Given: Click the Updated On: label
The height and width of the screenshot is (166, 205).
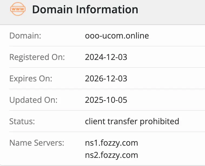Looking at the screenshot, I should click(34, 100).
